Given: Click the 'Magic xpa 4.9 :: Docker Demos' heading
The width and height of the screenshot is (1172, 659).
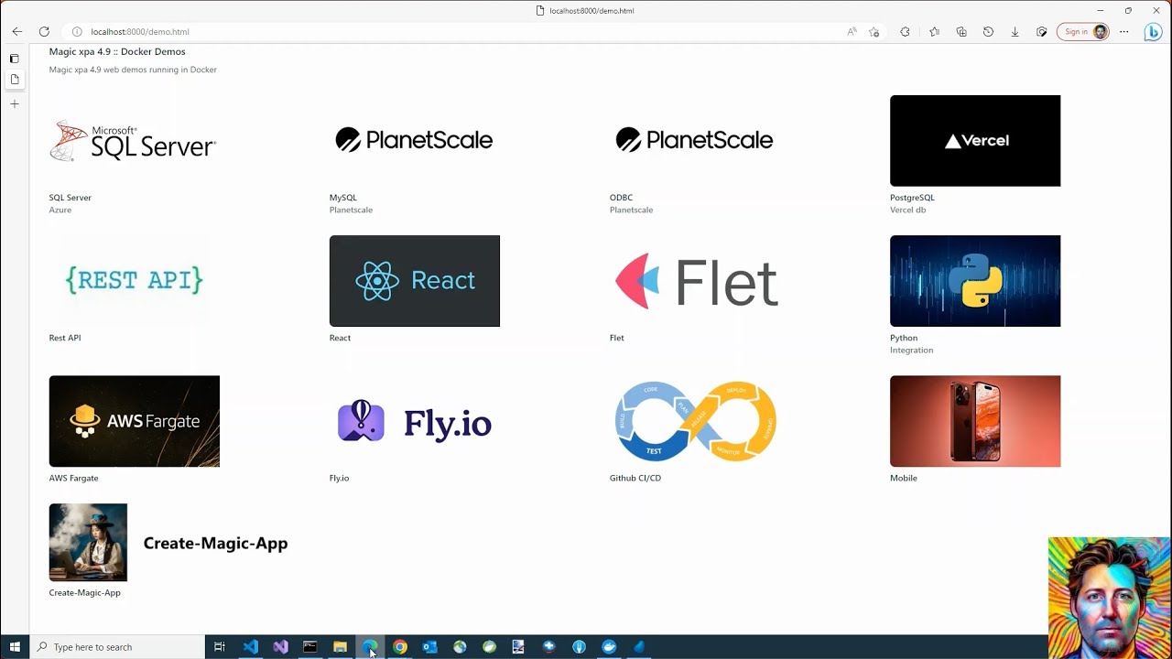Looking at the screenshot, I should pos(117,51).
